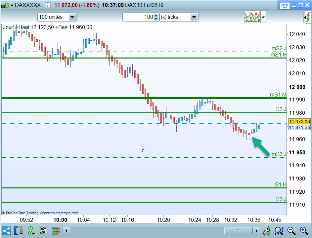Image resolution: width=312 pixels, height=238 pixels.
Task: Click the empty track of the horizontal scrollbar
Action: point(147,231)
